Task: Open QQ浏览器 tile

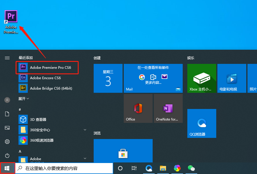Action: 201,123
